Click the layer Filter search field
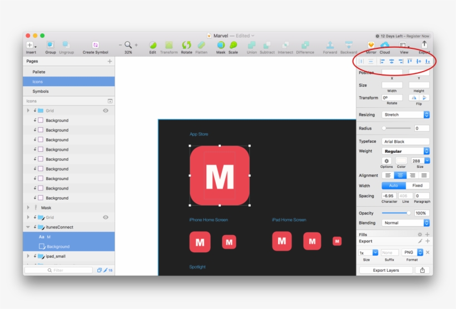 pyautogui.click(x=58, y=270)
